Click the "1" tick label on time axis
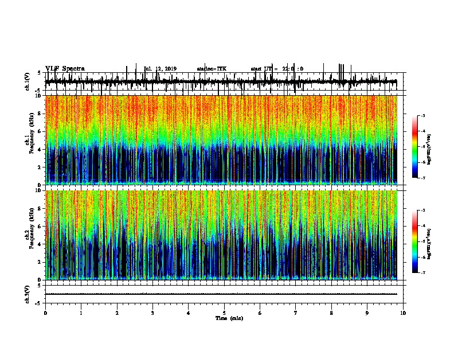This screenshot has height=351, width=454. (81, 313)
